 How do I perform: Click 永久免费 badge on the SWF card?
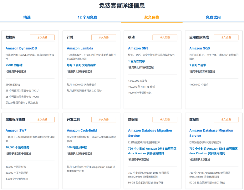pyautogui.click(x=42, y=120)
